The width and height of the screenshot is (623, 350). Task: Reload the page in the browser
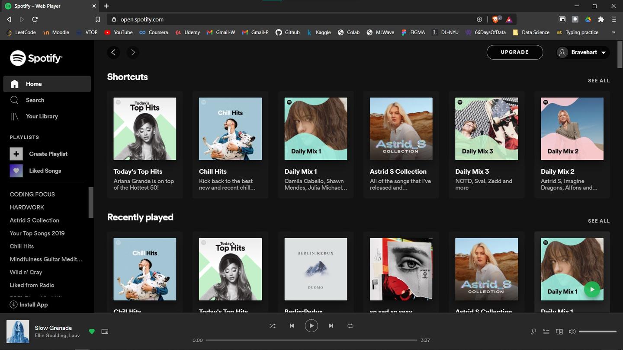[x=35, y=19]
